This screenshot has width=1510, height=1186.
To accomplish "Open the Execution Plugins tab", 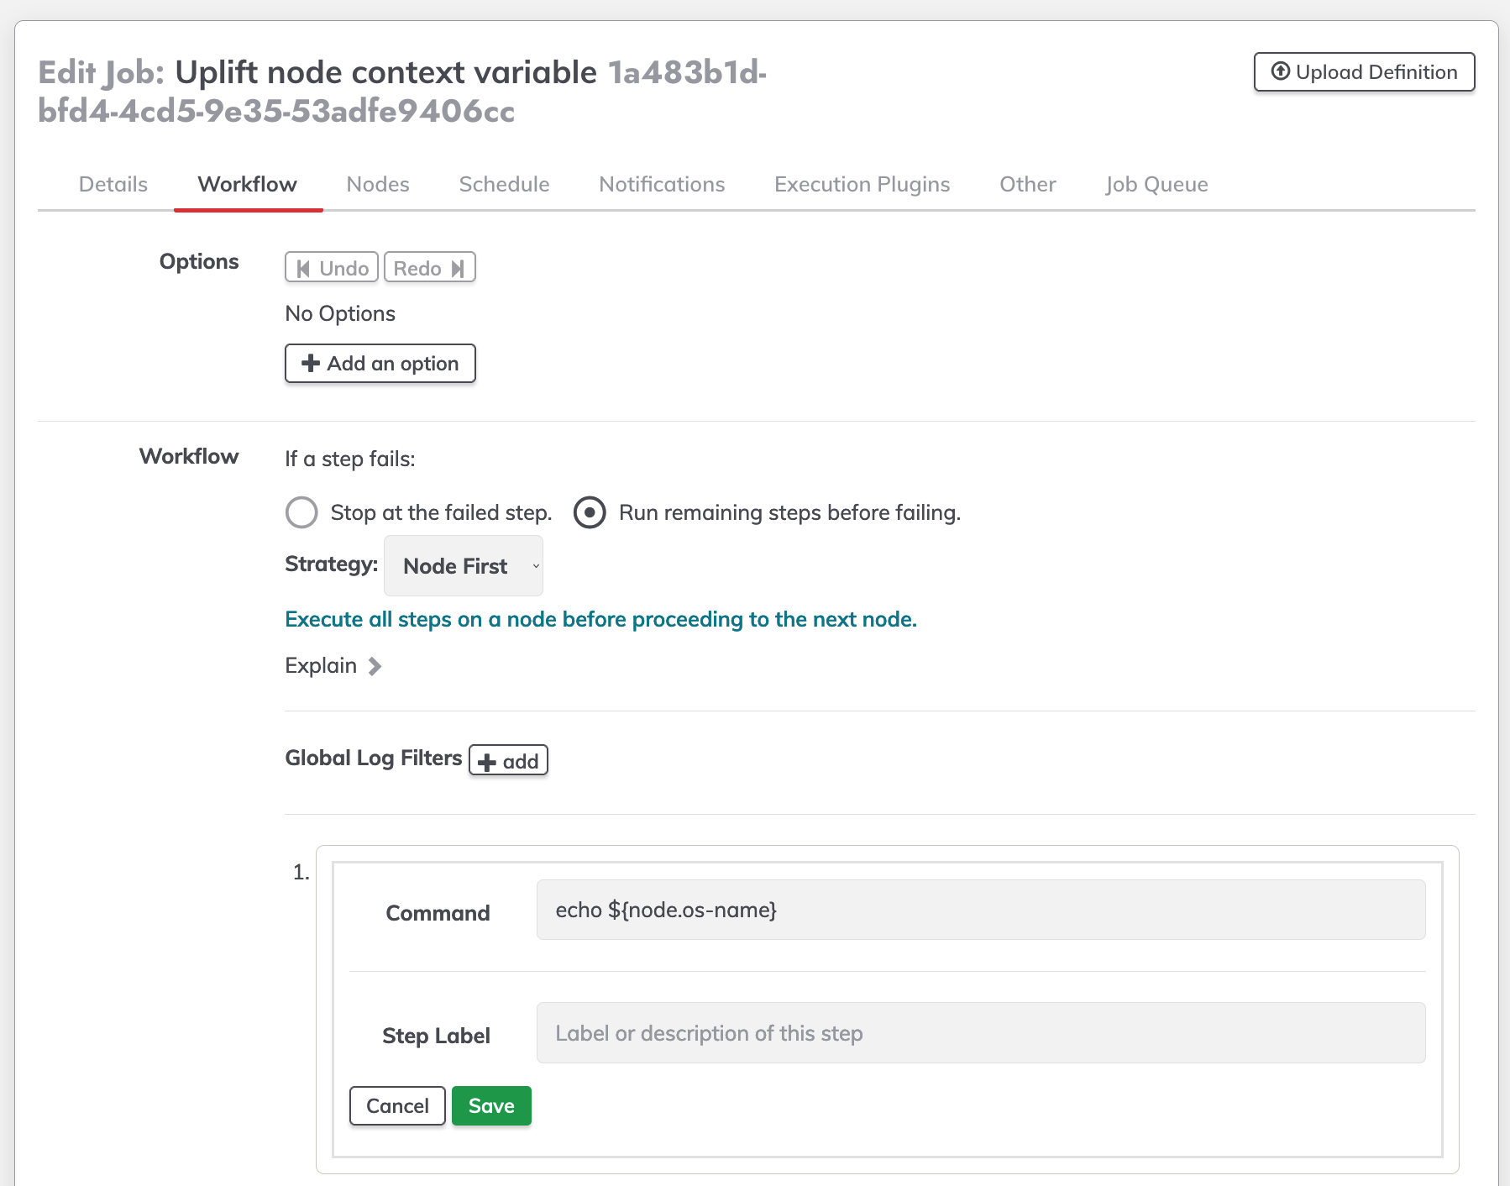I will [x=862, y=184].
